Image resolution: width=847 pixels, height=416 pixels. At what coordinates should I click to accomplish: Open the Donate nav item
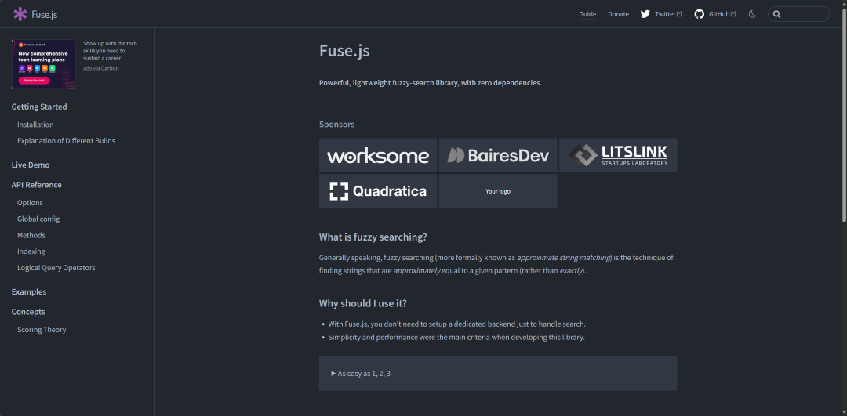click(x=618, y=14)
